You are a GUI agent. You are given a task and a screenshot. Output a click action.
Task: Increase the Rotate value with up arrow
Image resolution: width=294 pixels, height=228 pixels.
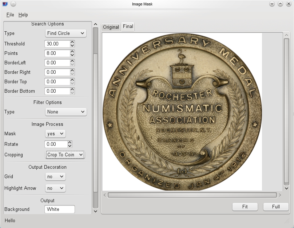[70, 143]
